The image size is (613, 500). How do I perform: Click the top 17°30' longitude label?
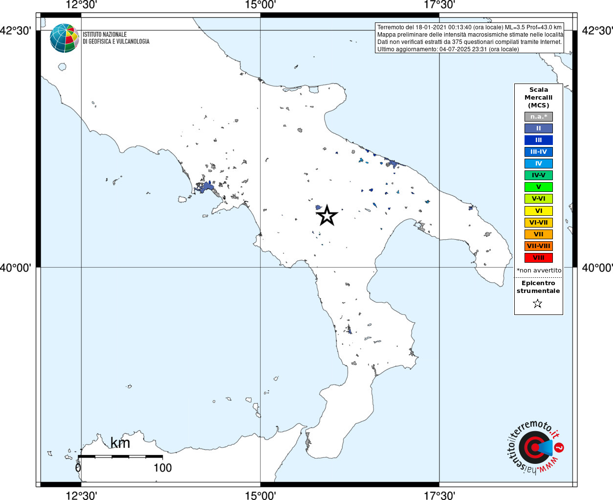tap(439, 5)
